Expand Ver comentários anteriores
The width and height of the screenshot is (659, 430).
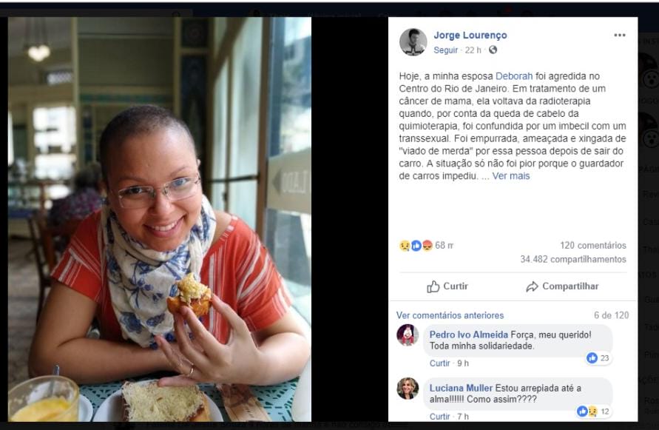coord(450,315)
